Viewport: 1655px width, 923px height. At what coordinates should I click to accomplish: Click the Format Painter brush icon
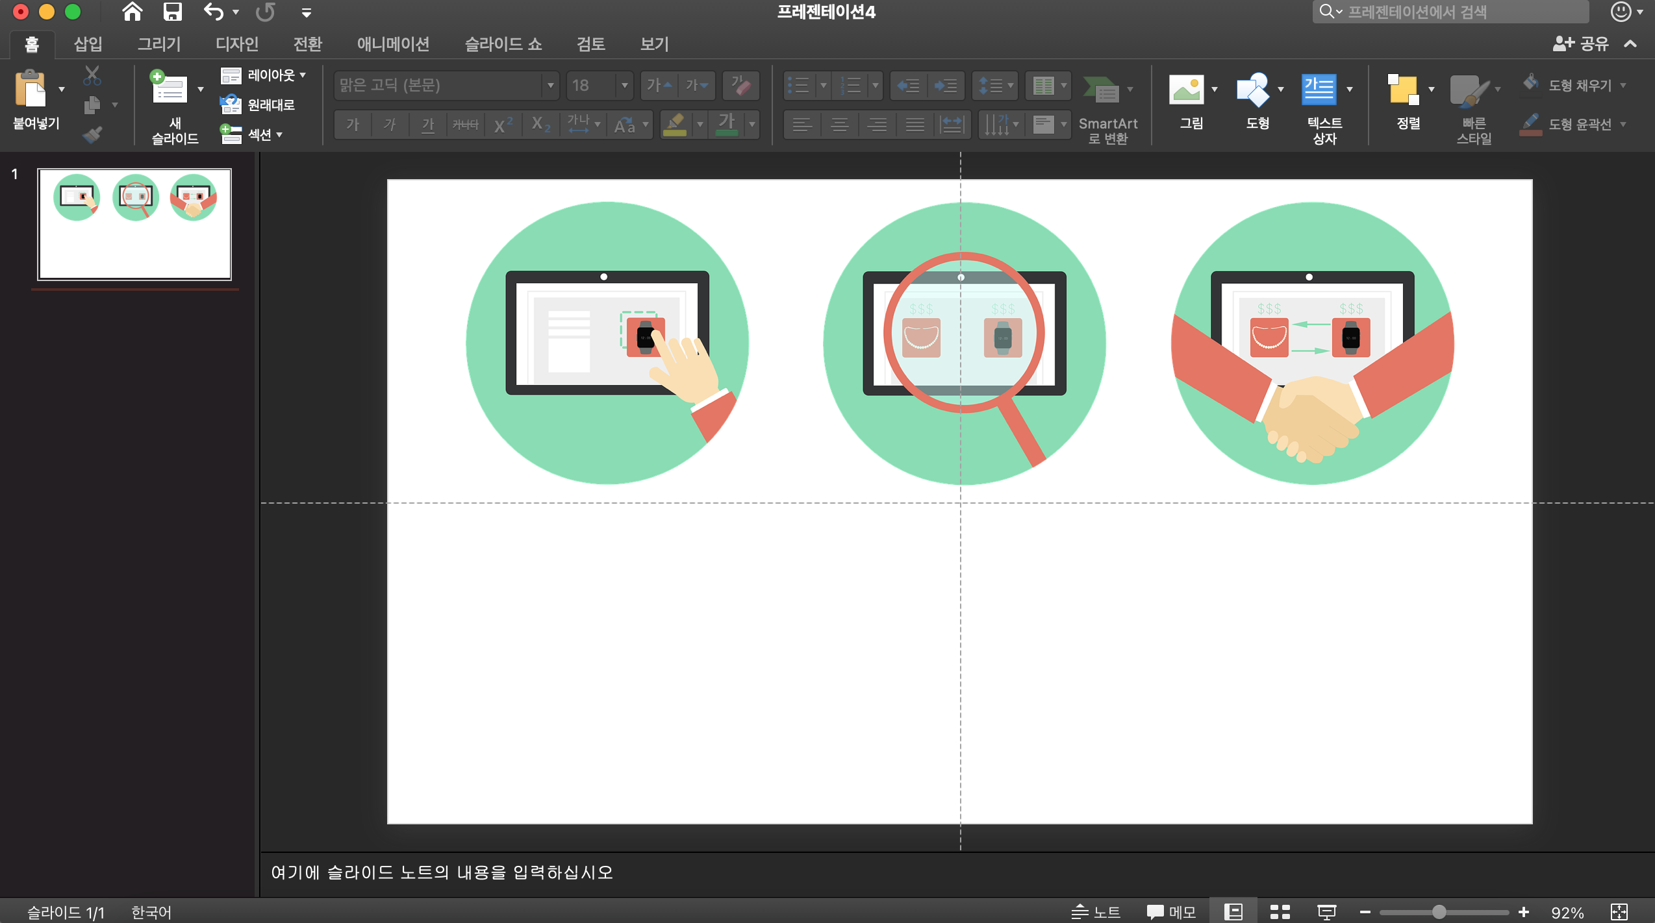(92, 134)
